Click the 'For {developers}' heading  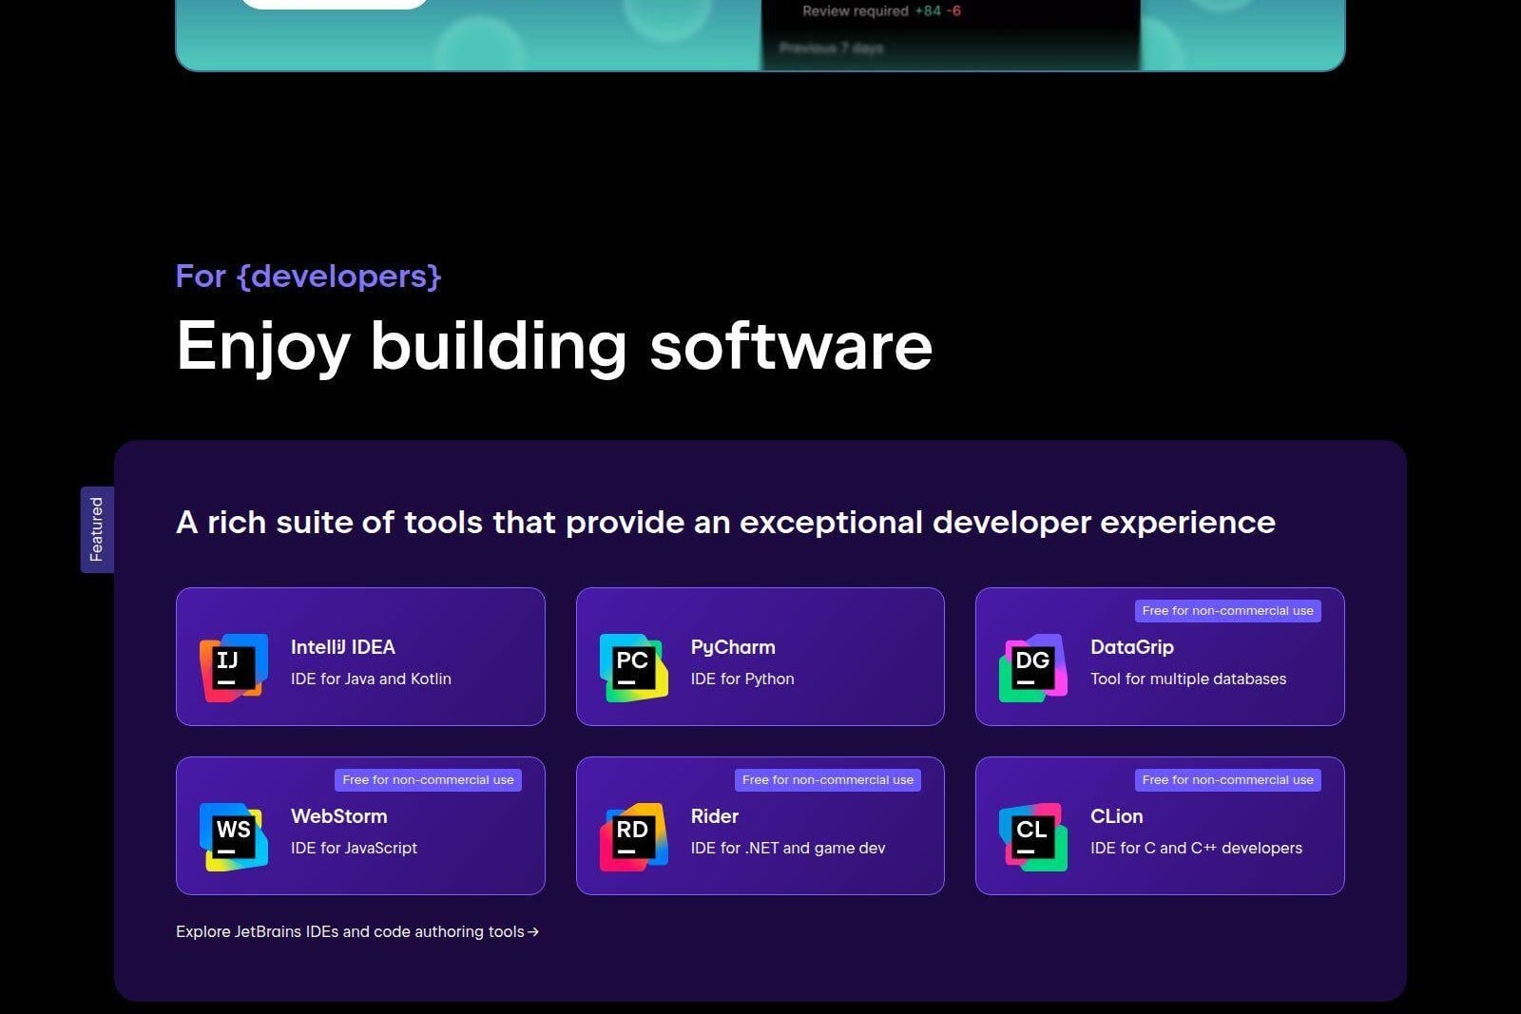coord(309,277)
